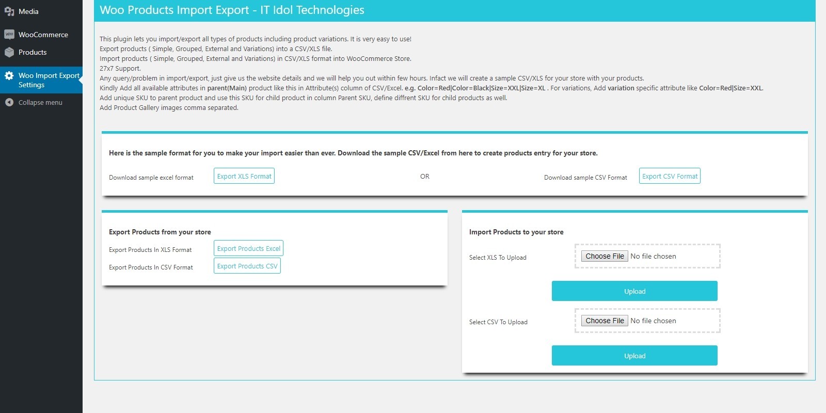Screen dimensions: 826x413
Task: Click 'Import Products to your store' heading
Action: click(x=516, y=232)
